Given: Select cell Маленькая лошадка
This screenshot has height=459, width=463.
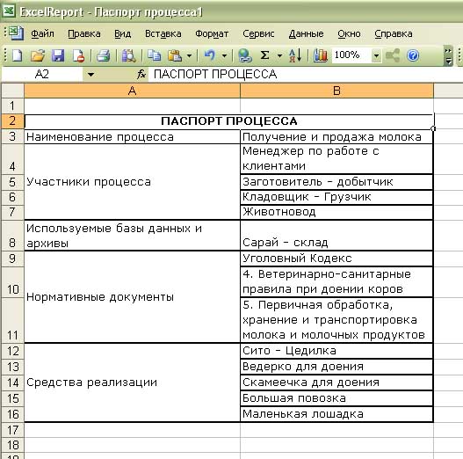Looking at the screenshot, I should pos(336,414).
